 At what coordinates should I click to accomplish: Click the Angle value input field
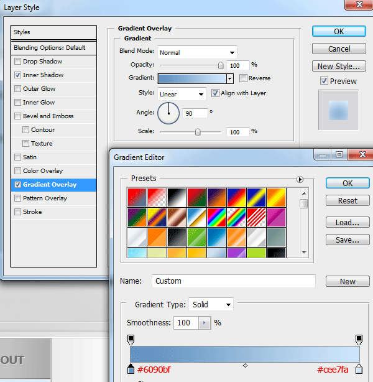195,113
